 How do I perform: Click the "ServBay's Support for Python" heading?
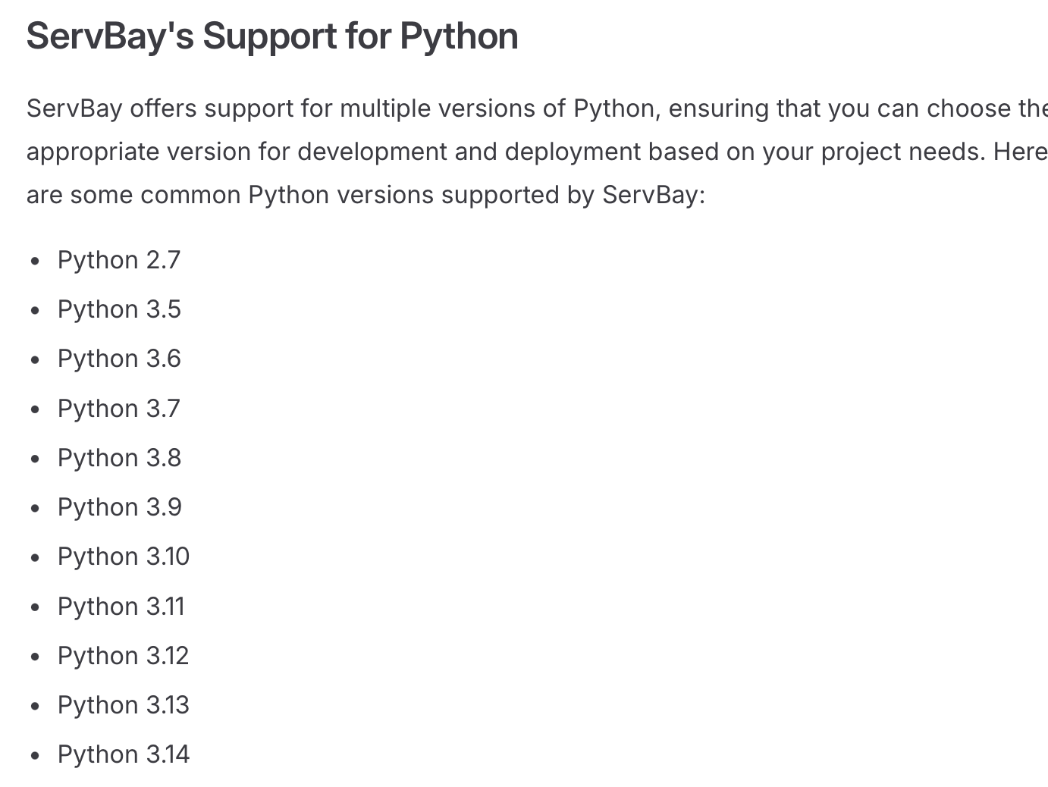point(272,36)
